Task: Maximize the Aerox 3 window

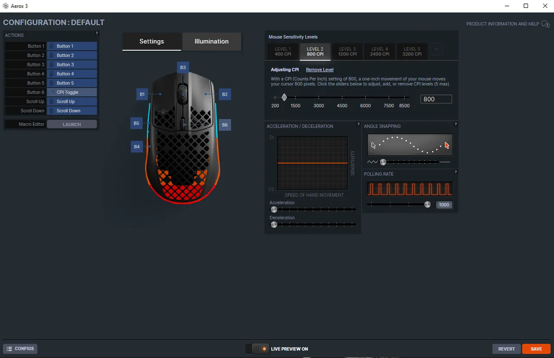Action: click(x=526, y=6)
